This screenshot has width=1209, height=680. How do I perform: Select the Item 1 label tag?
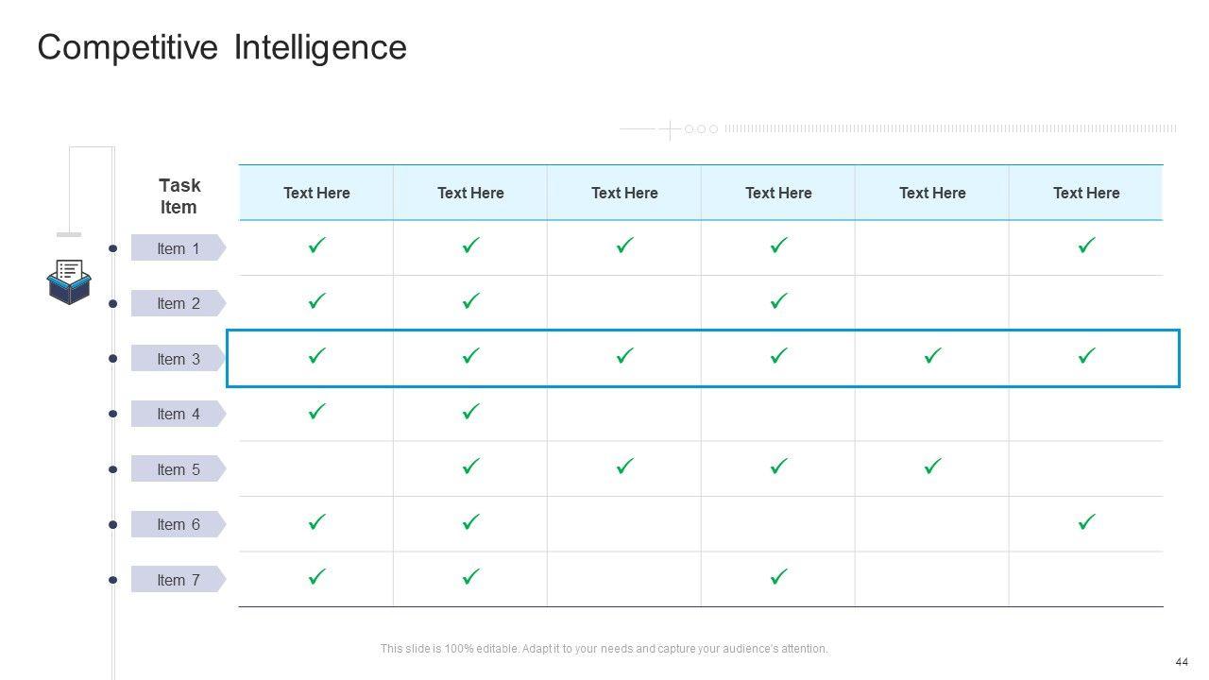point(178,248)
